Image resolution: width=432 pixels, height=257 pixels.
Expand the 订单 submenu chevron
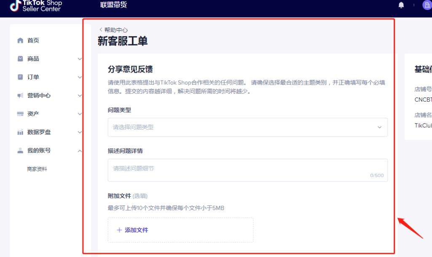click(80, 77)
